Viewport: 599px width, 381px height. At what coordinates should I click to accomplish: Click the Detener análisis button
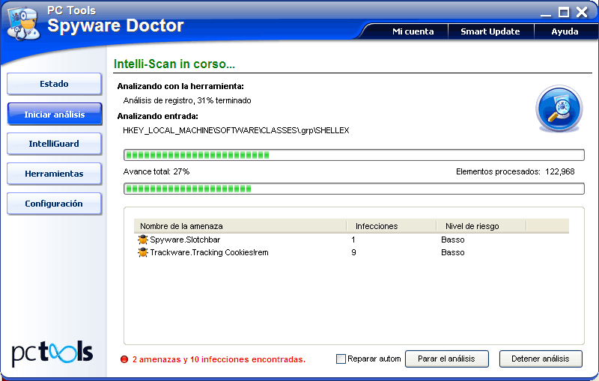coord(541,359)
